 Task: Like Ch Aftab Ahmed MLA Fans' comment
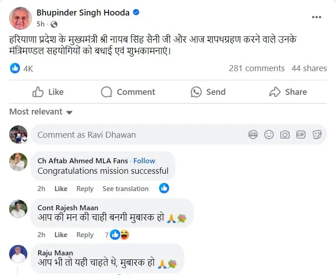point(61,189)
